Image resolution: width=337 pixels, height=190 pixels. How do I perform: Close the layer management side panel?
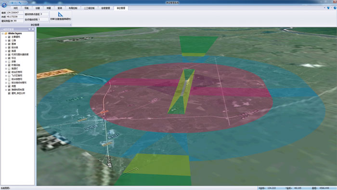tap(33, 29)
